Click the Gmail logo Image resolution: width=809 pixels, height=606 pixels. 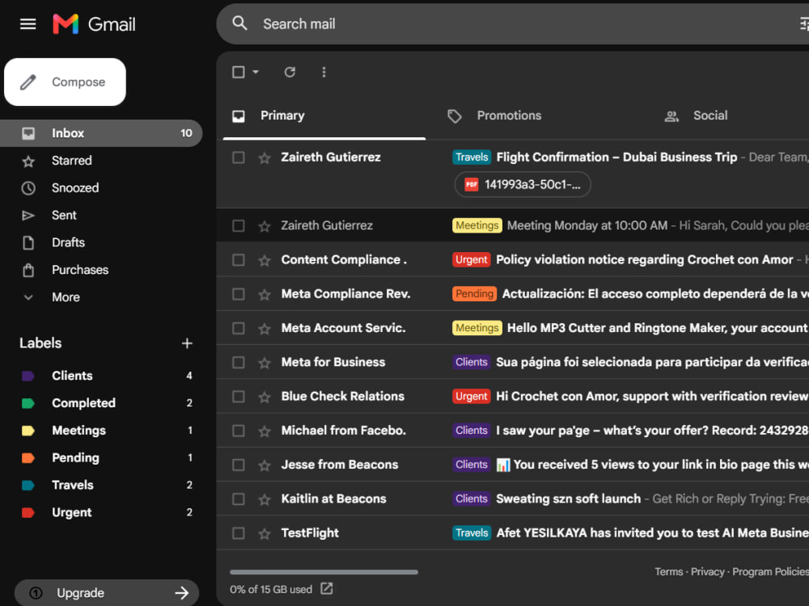click(x=94, y=24)
